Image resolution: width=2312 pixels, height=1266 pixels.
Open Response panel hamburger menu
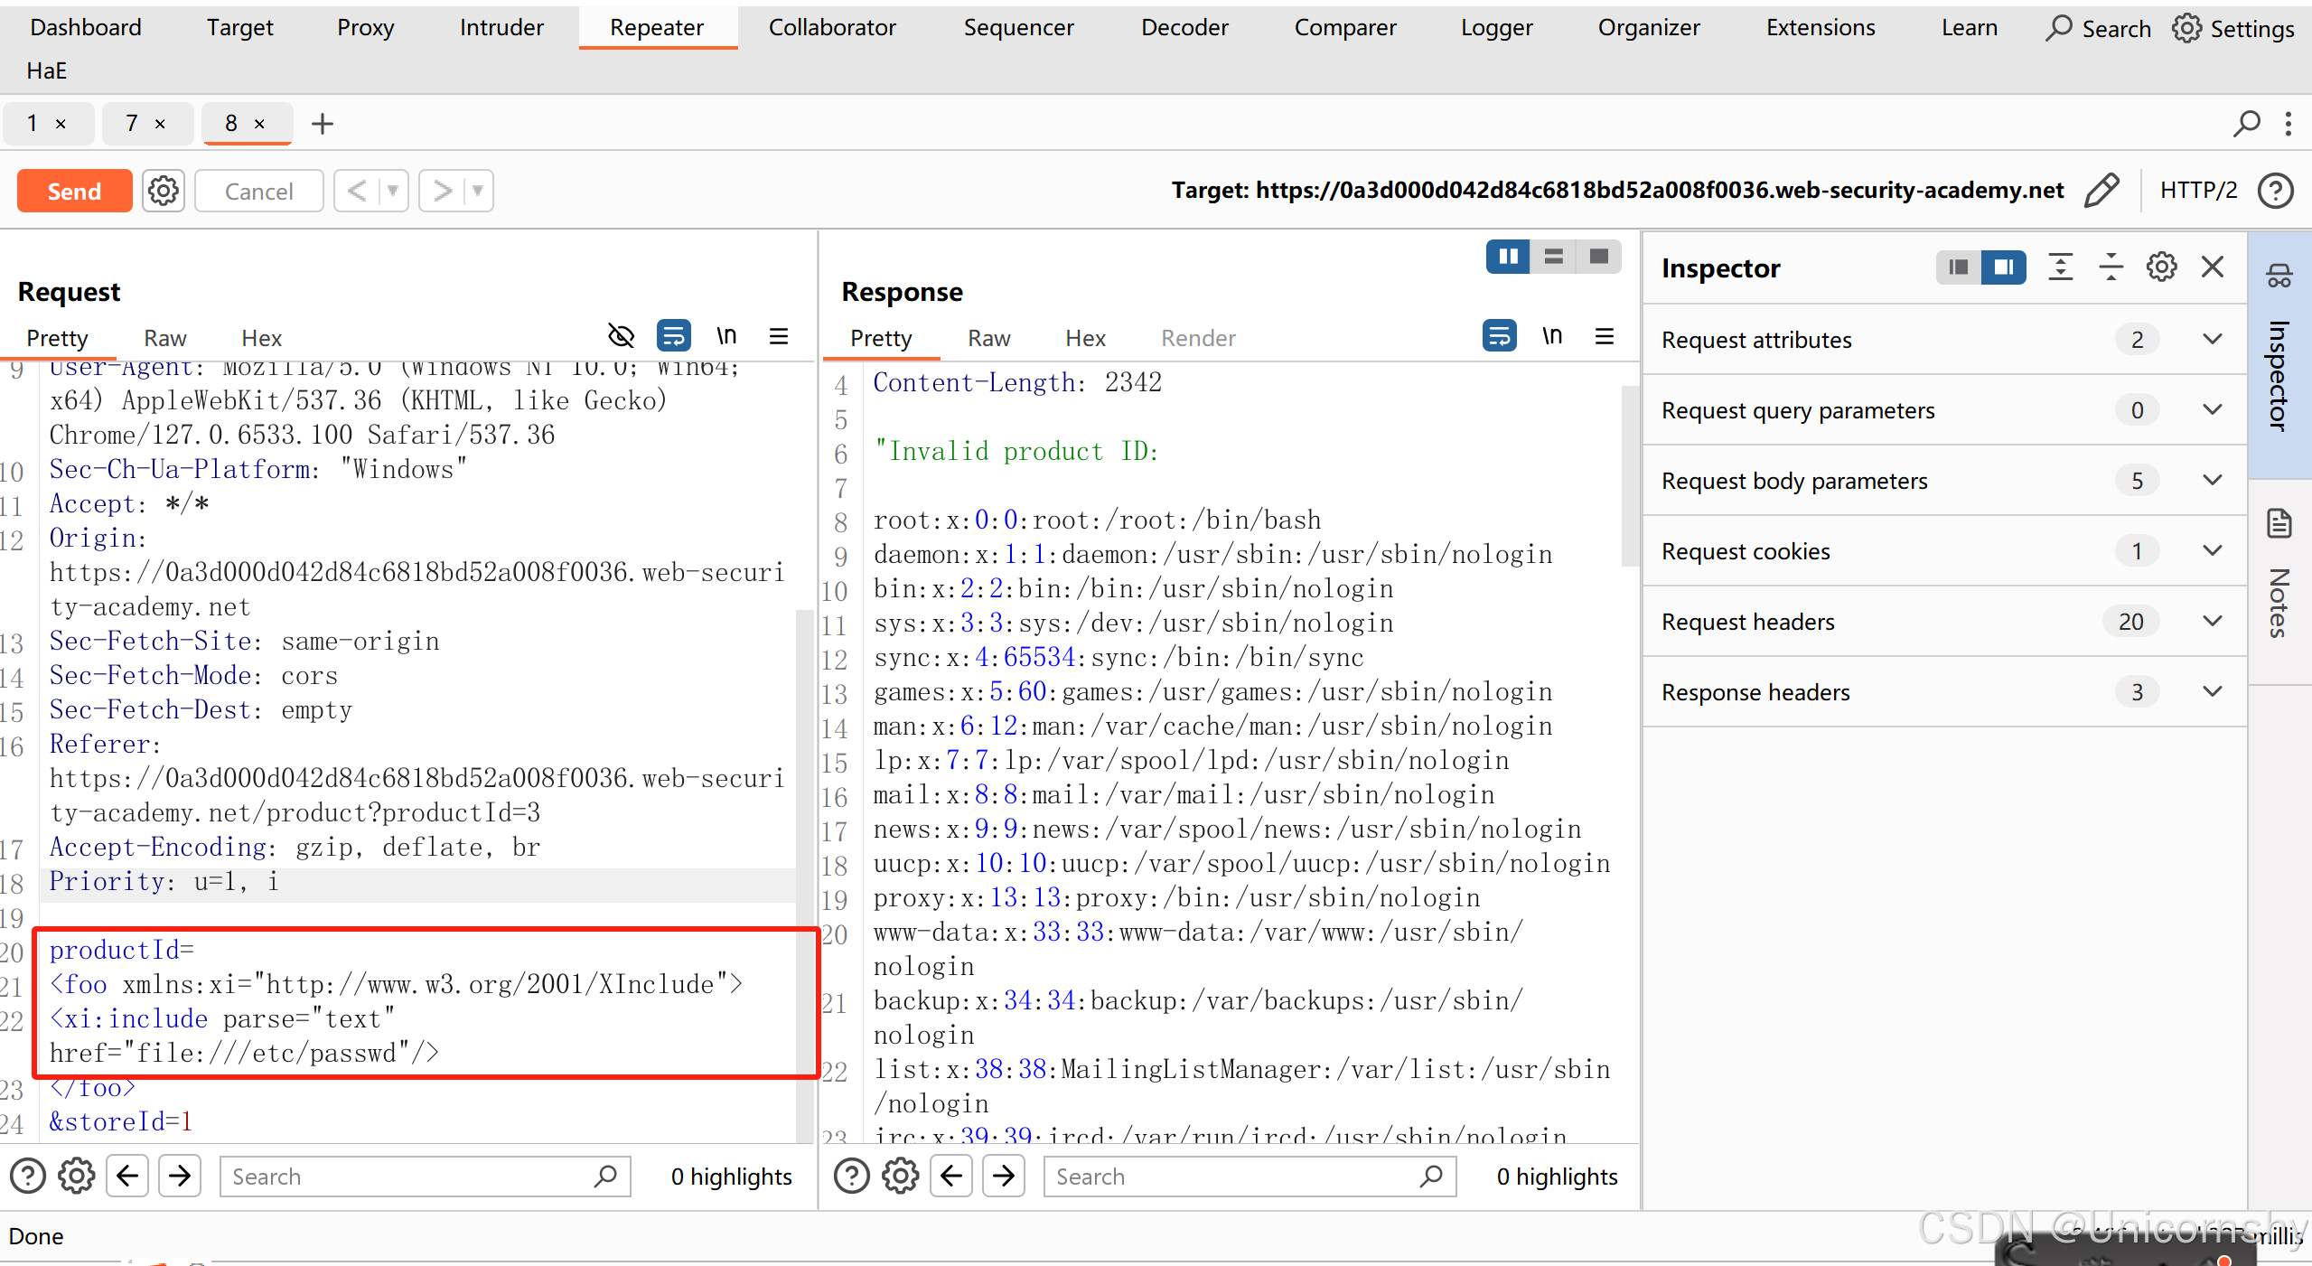(1605, 337)
